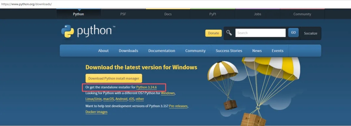
Task: Click Download Python install manager button
Action: (114, 78)
